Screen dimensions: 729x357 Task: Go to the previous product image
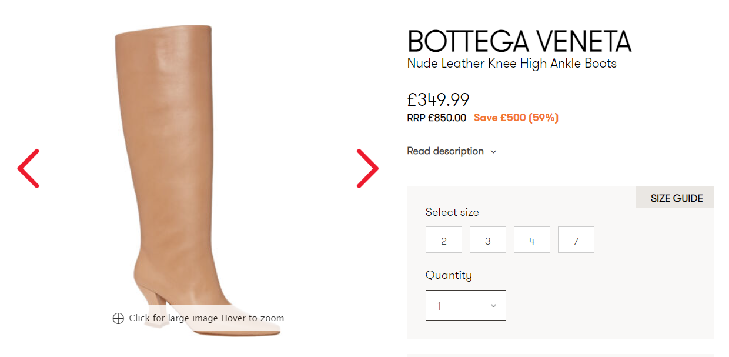pyautogui.click(x=28, y=169)
